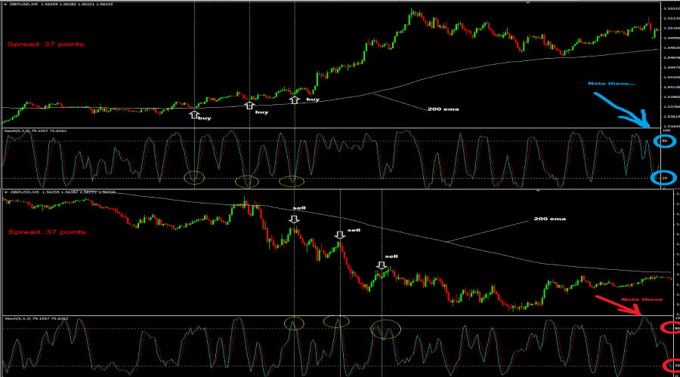Select the middle buy up-arrow object
The image size is (680, 377).
coord(249,105)
